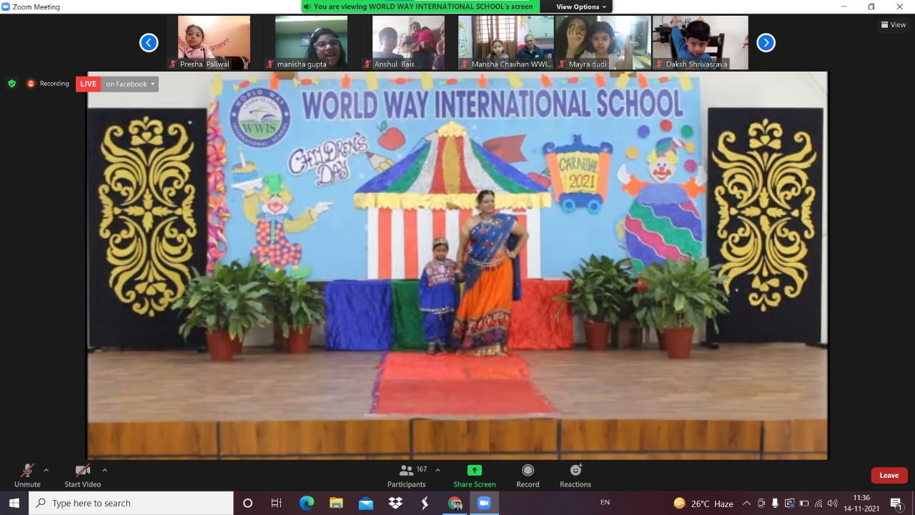Image resolution: width=915 pixels, height=515 pixels.
Task: Unmute the microphone
Action: point(27,475)
